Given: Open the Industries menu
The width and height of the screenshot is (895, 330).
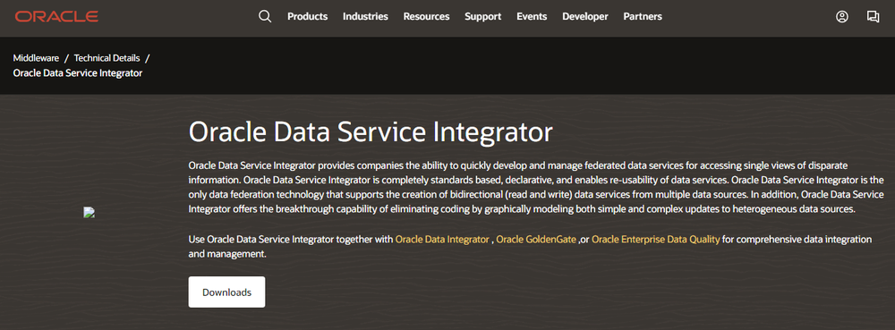Looking at the screenshot, I should [x=365, y=16].
